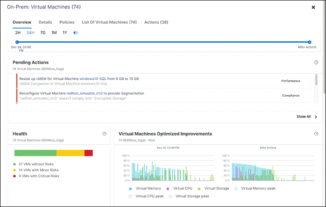Open List Of Virtual Machines (74) tab
This screenshot has width=326, height=207.
click(x=109, y=22)
